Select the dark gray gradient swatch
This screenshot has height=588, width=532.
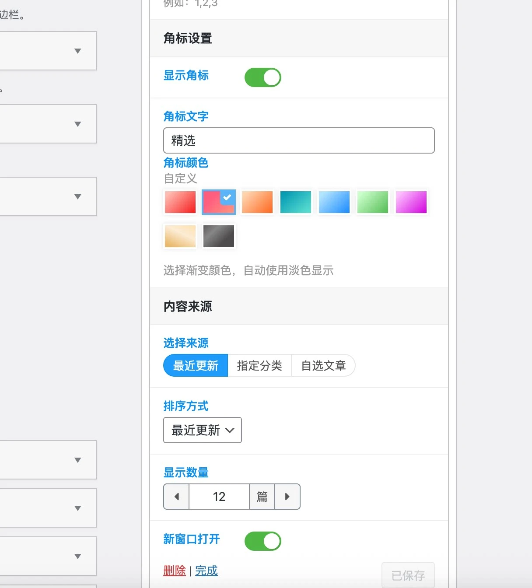pos(218,236)
